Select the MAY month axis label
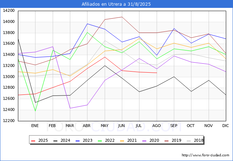The height and width of the screenshot is (161, 233). [x=105, y=126]
